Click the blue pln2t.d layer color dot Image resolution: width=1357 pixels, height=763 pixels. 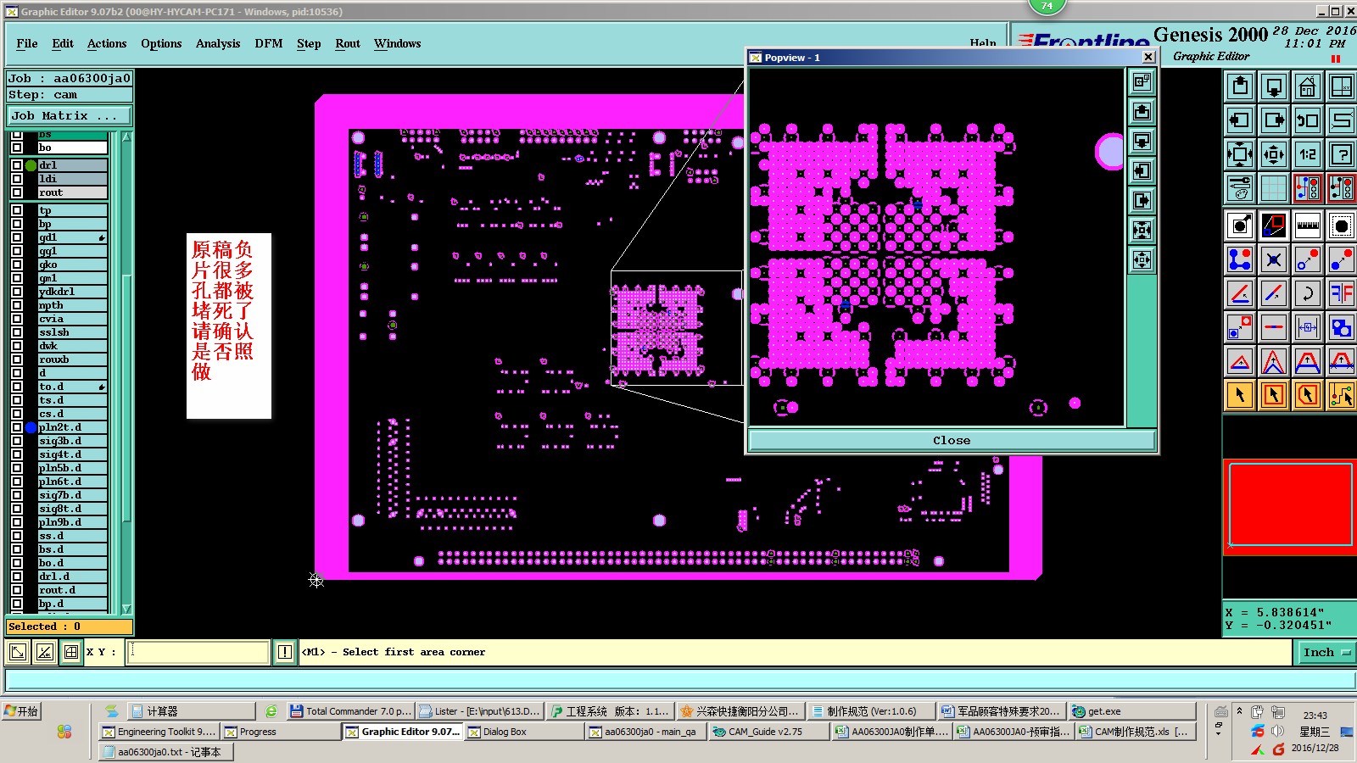(x=31, y=427)
